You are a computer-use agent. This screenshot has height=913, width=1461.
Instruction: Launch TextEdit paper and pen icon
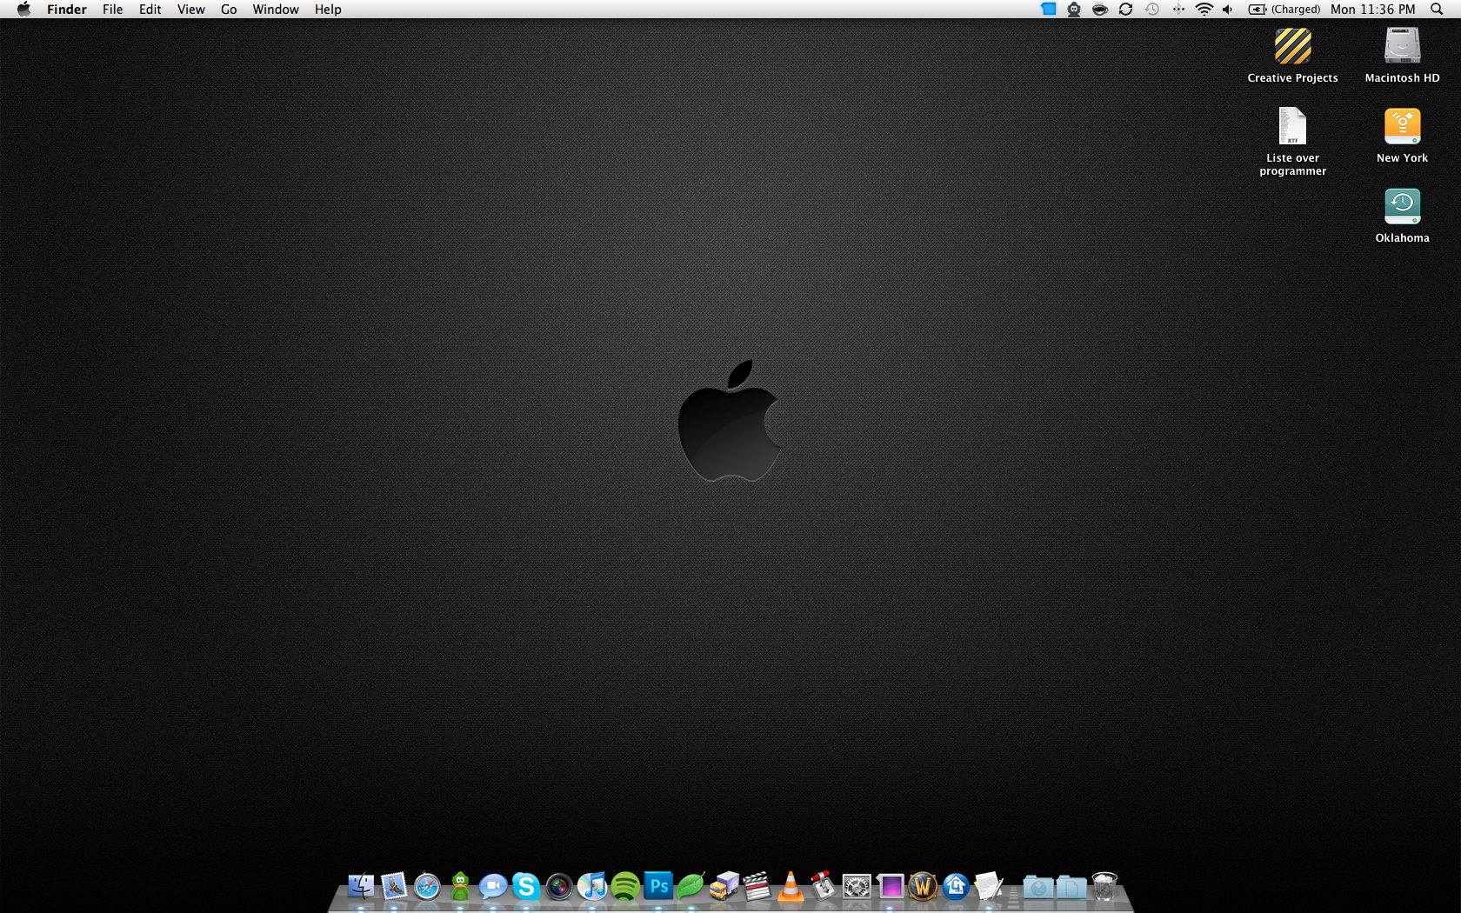pyautogui.click(x=989, y=886)
